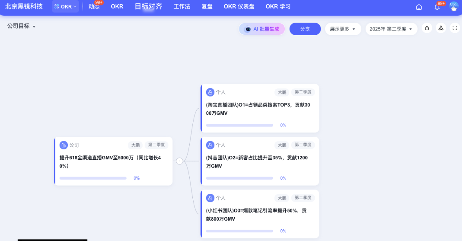Click the person icon on 小红书团队 card
462x241 pixels.
tap(210, 198)
